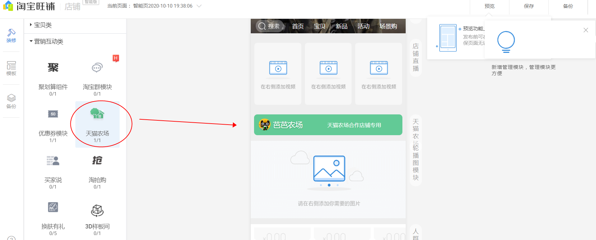Screen dimensions: 596x240
Task: Select the 天猫农场 farm module icon
Action: click(97, 114)
